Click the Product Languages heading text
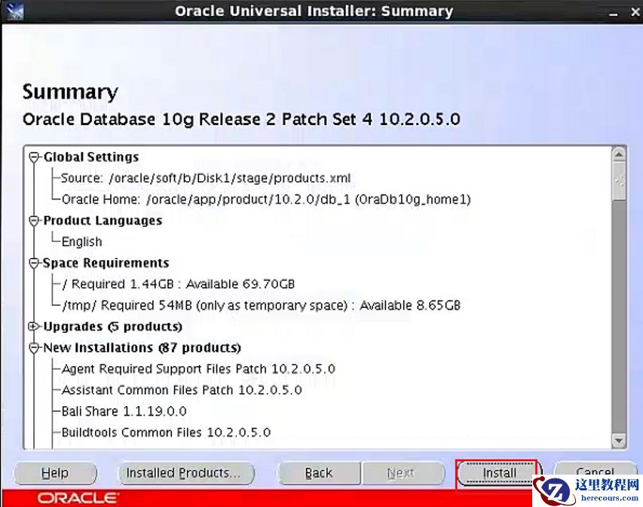 pos(103,221)
